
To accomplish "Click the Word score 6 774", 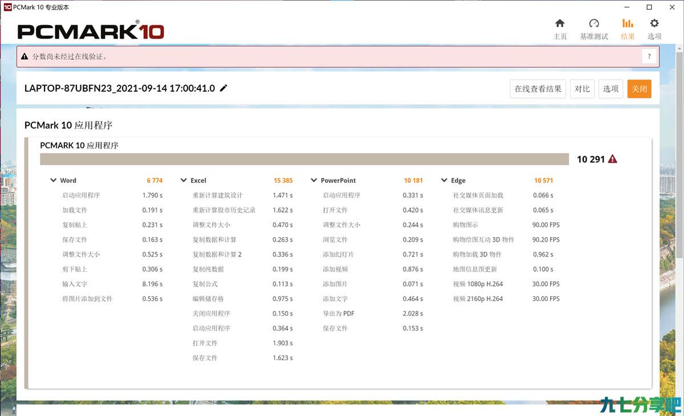I will pyautogui.click(x=154, y=181).
